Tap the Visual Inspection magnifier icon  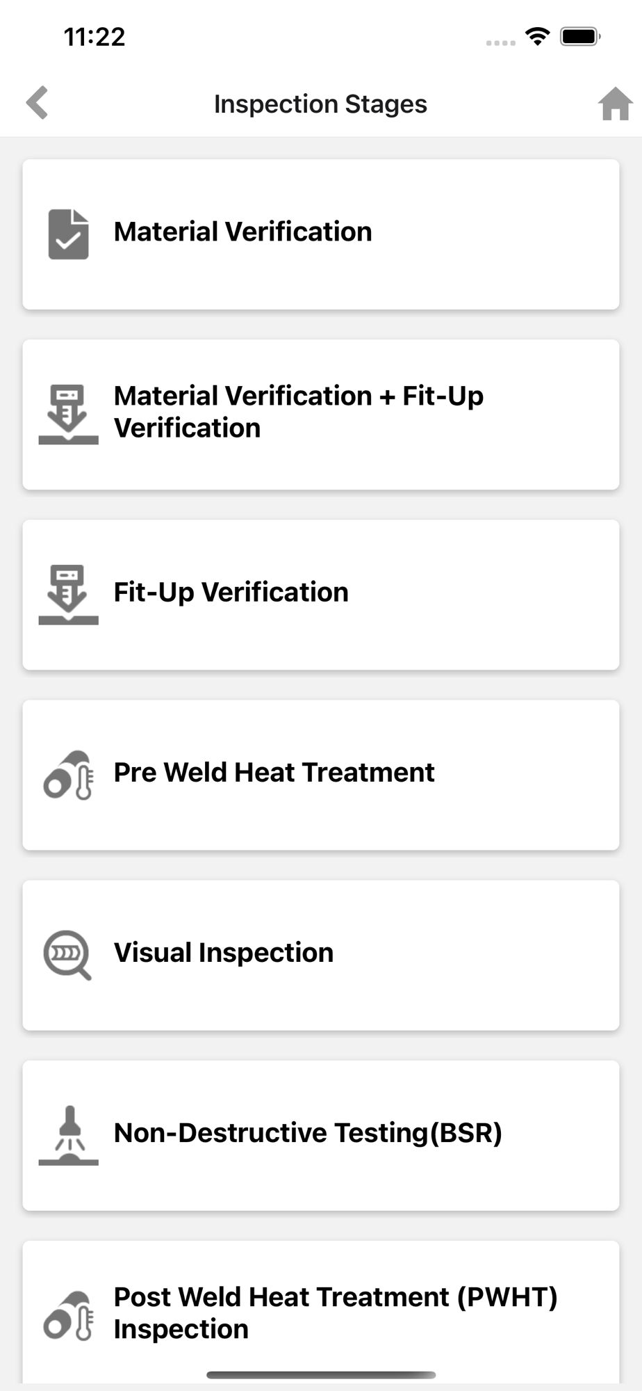coord(68,955)
